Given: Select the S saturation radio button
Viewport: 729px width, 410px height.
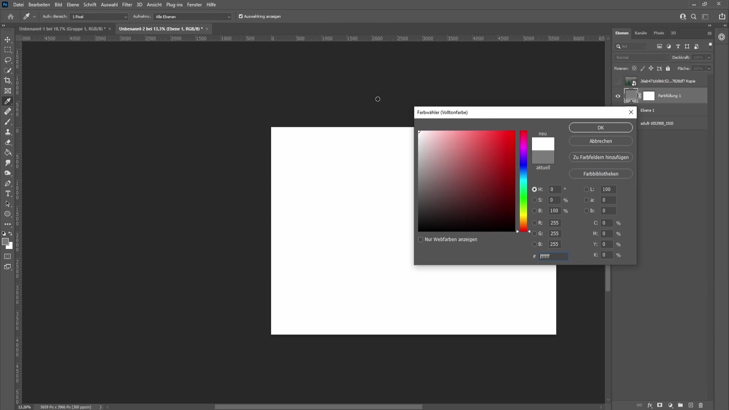Looking at the screenshot, I should (534, 200).
